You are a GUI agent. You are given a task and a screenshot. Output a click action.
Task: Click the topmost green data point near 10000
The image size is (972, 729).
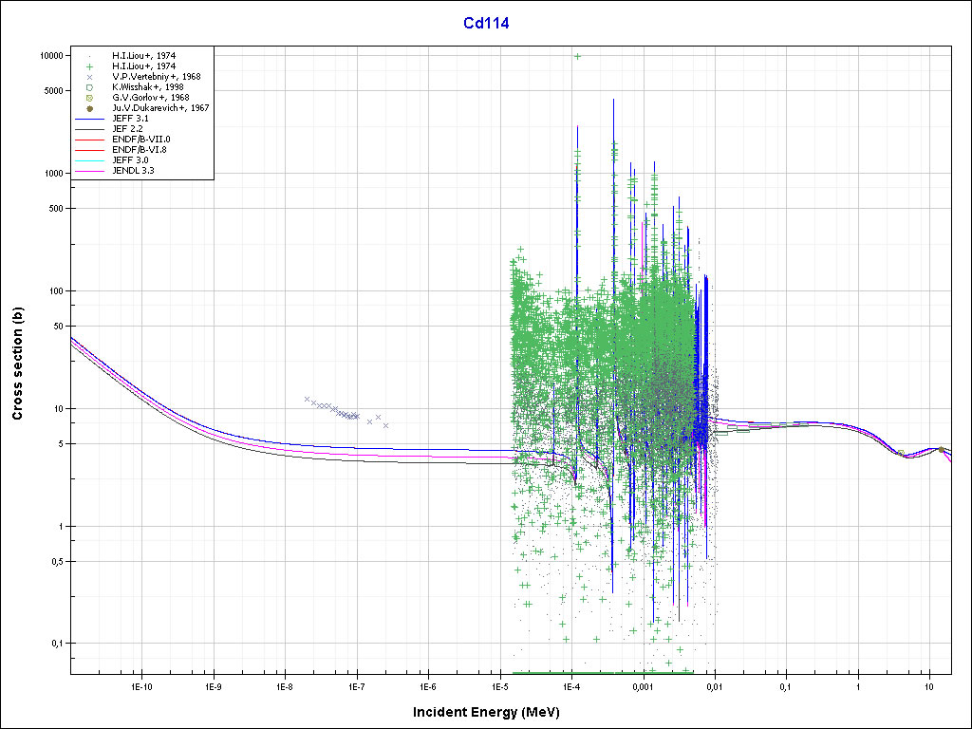pyautogui.click(x=577, y=56)
